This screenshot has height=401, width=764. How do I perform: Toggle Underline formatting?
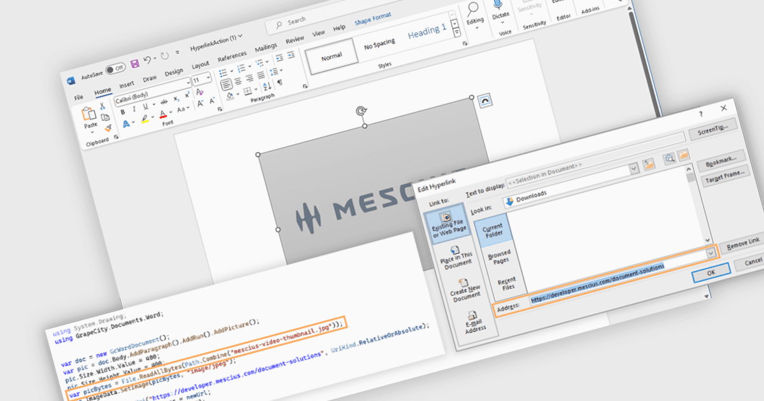145,106
